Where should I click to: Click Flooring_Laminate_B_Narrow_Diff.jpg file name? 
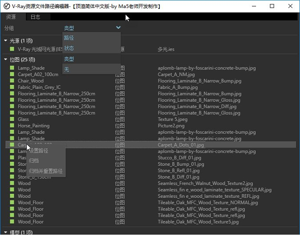tap(197, 106)
